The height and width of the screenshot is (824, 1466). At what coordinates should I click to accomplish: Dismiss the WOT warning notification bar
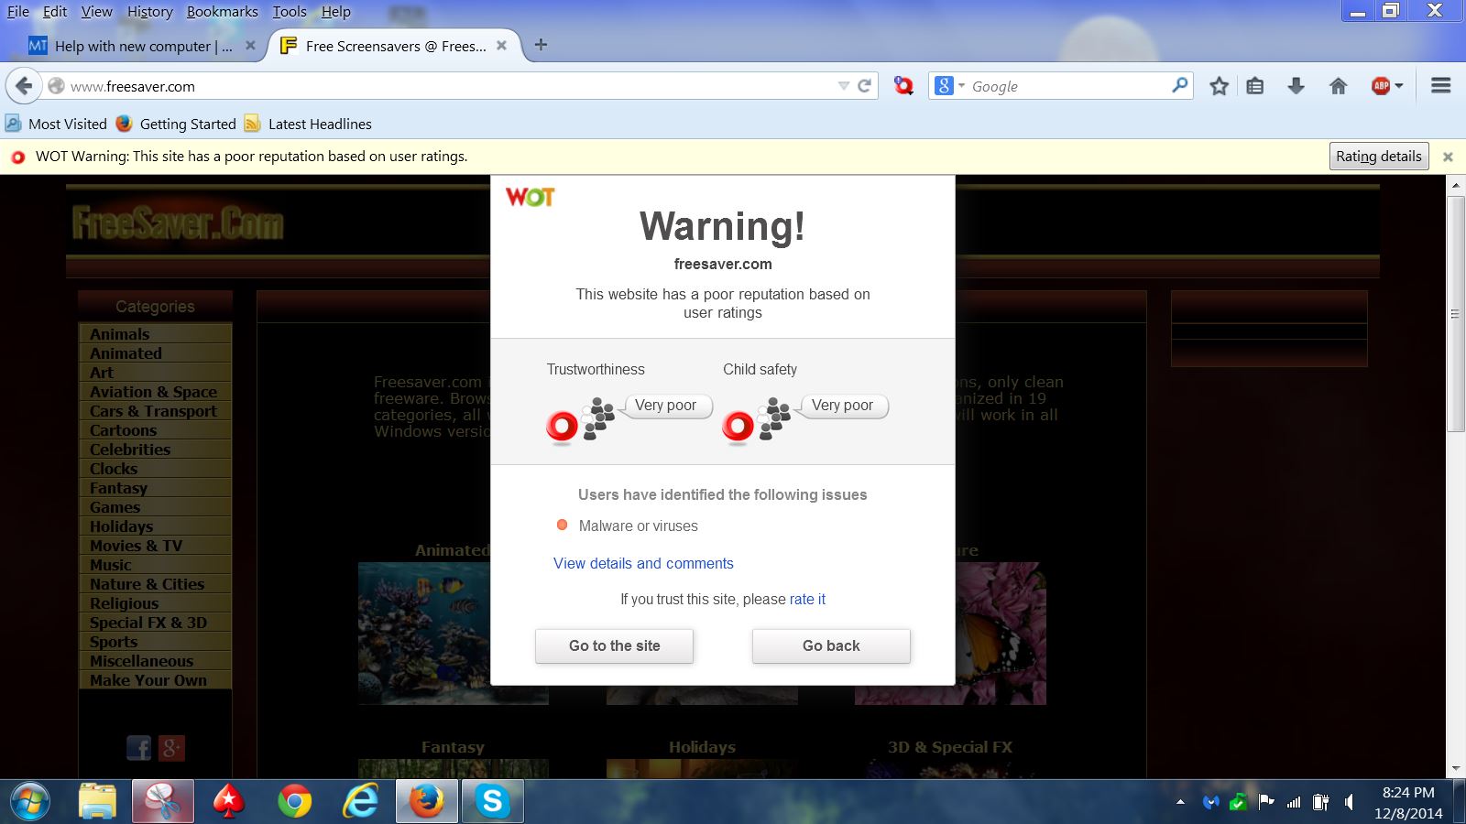click(1448, 157)
